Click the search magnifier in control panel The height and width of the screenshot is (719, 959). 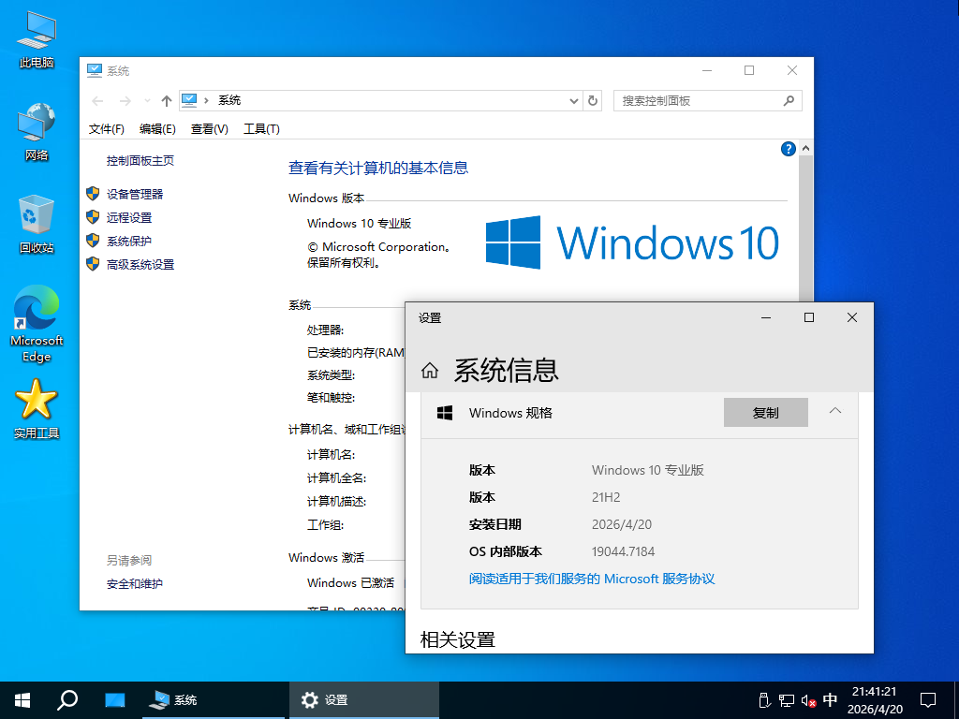click(x=789, y=100)
